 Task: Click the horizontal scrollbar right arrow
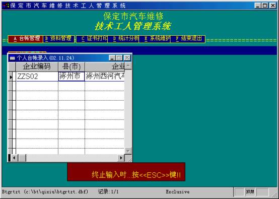[x=121, y=158]
